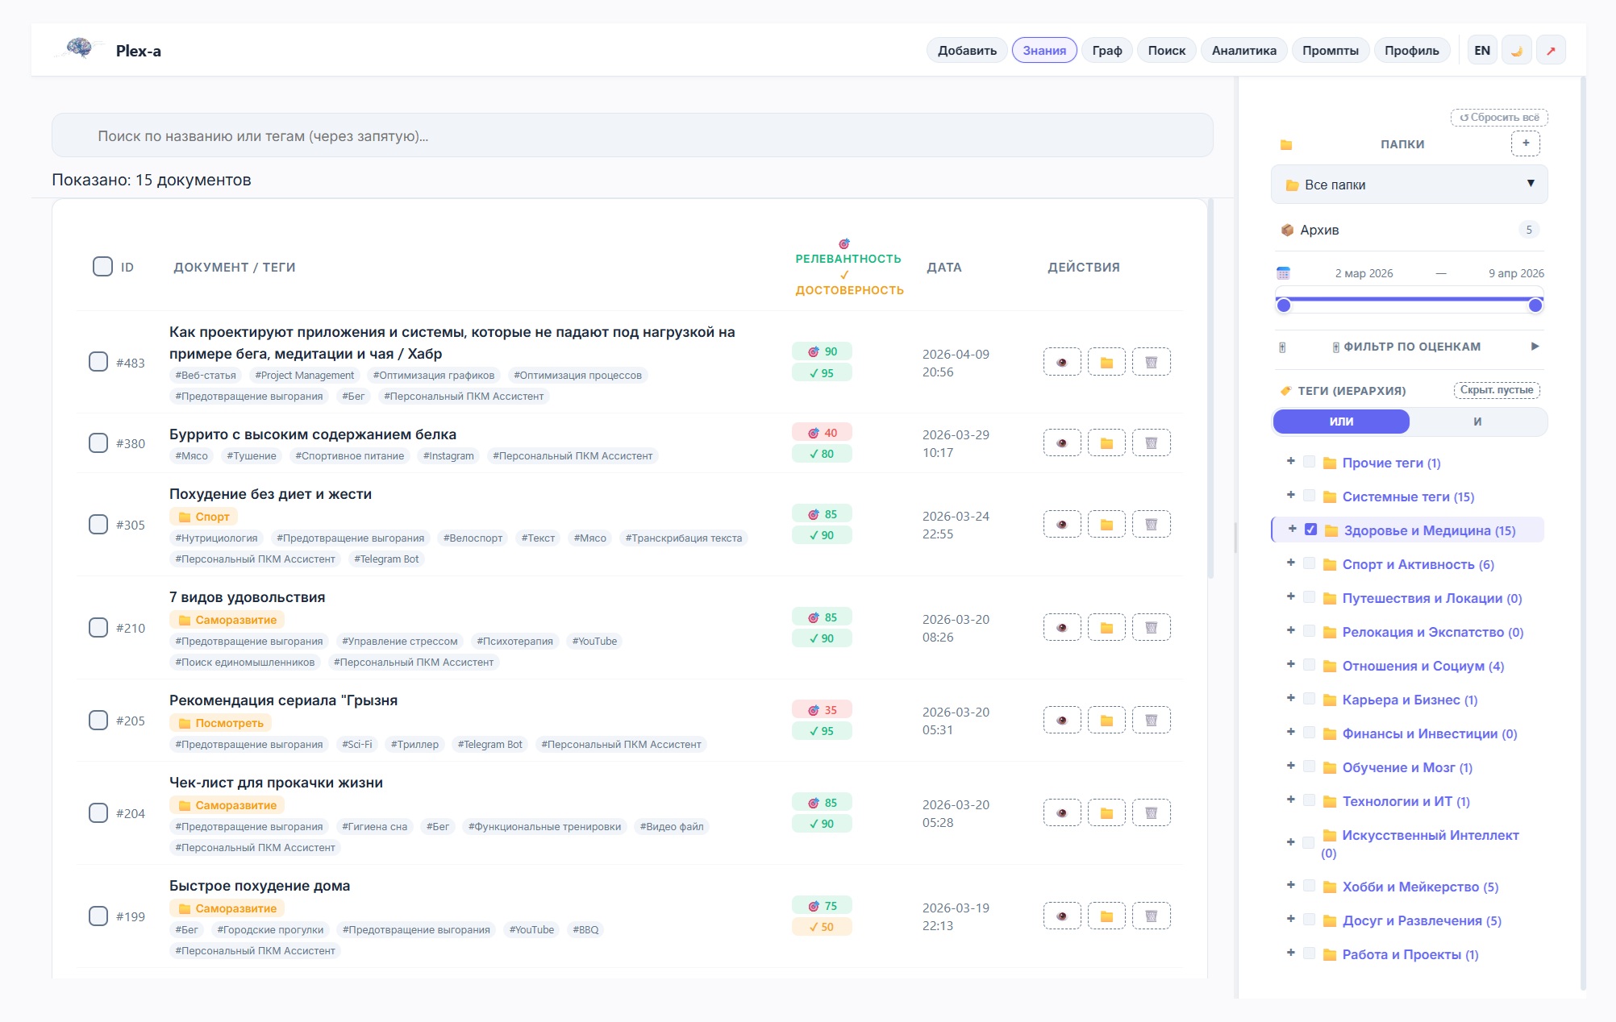Click the search by title or tags field

(632, 136)
